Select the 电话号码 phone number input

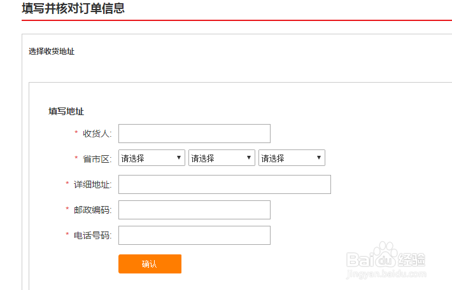(194, 235)
